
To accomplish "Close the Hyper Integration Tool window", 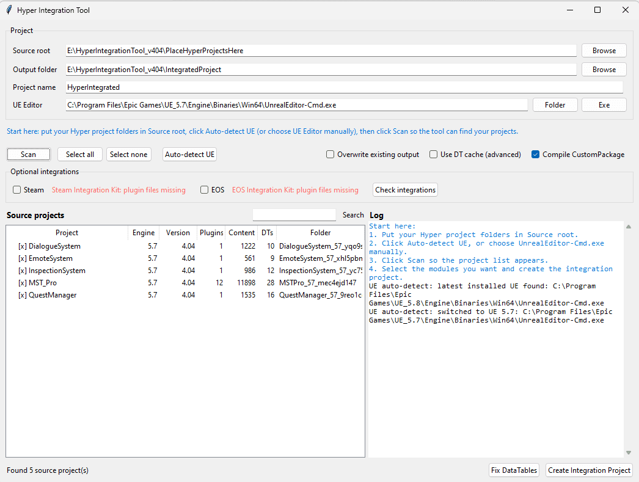I will (x=625, y=10).
